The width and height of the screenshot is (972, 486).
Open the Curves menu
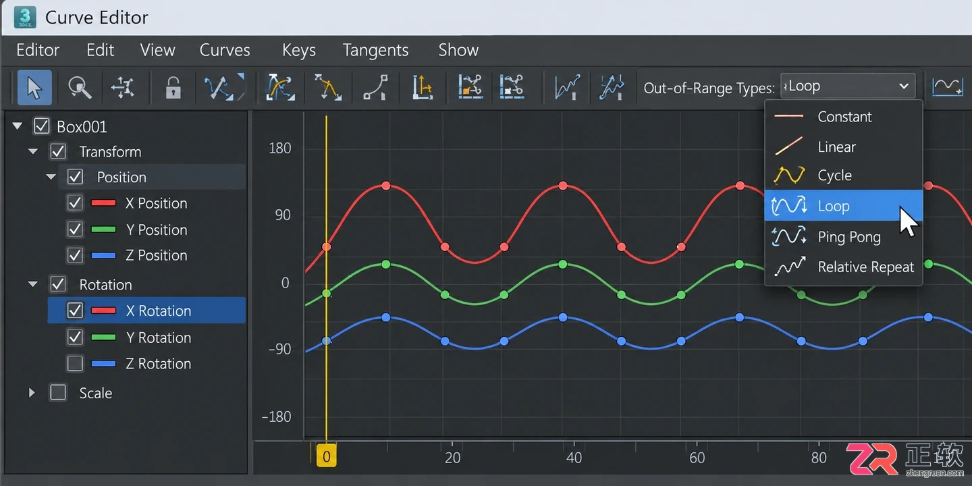pyautogui.click(x=225, y=50)
